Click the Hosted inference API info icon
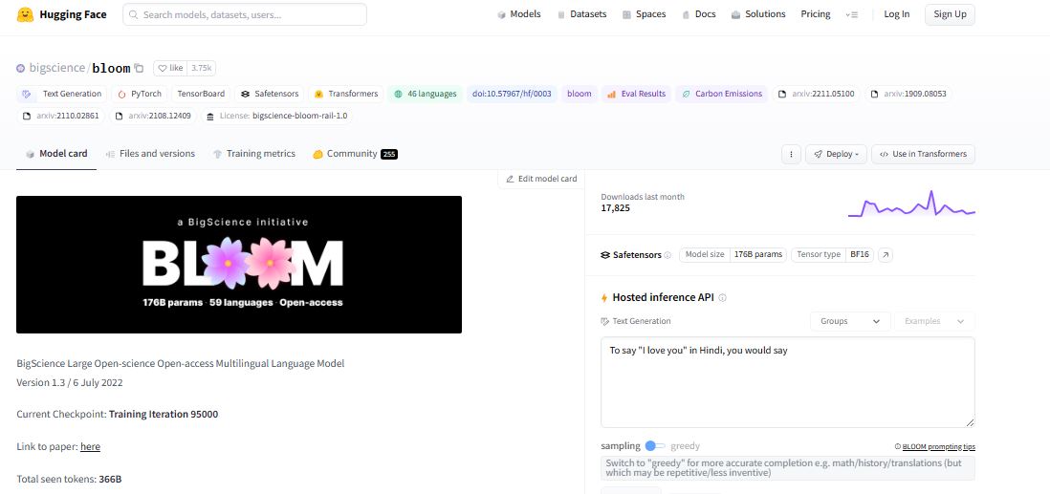The width and height of the screenshot is (1050, 494). pyautogui.click(x=722, y=298)
